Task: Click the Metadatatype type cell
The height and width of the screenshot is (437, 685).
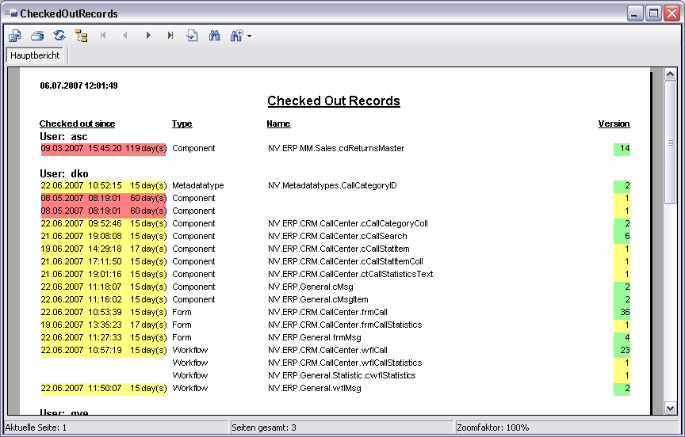Action: (198, 185)
